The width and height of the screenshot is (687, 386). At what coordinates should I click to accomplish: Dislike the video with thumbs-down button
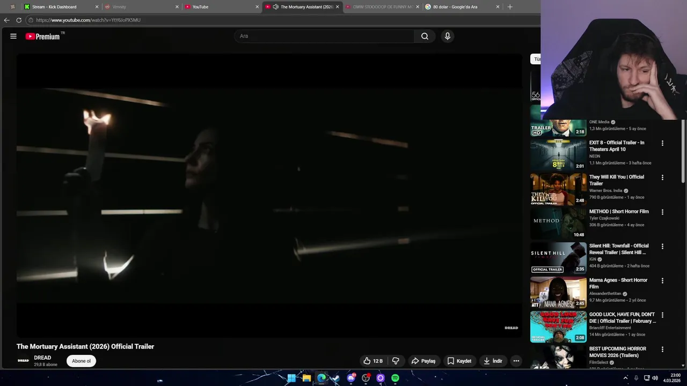tap(396, 361)
